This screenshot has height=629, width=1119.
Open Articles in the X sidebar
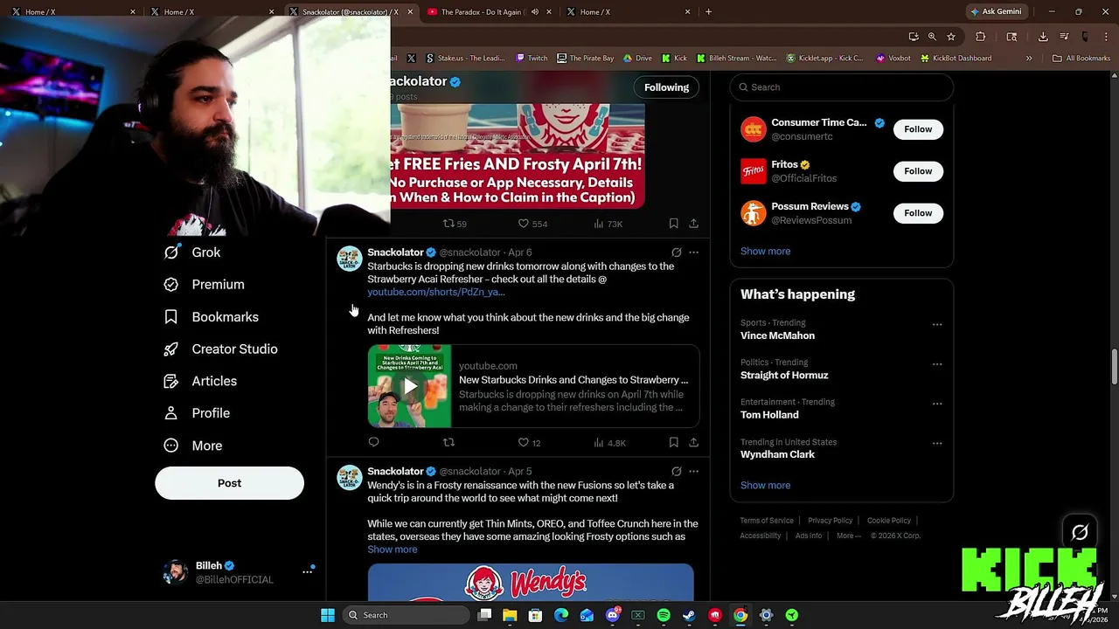tap(200, 381)
